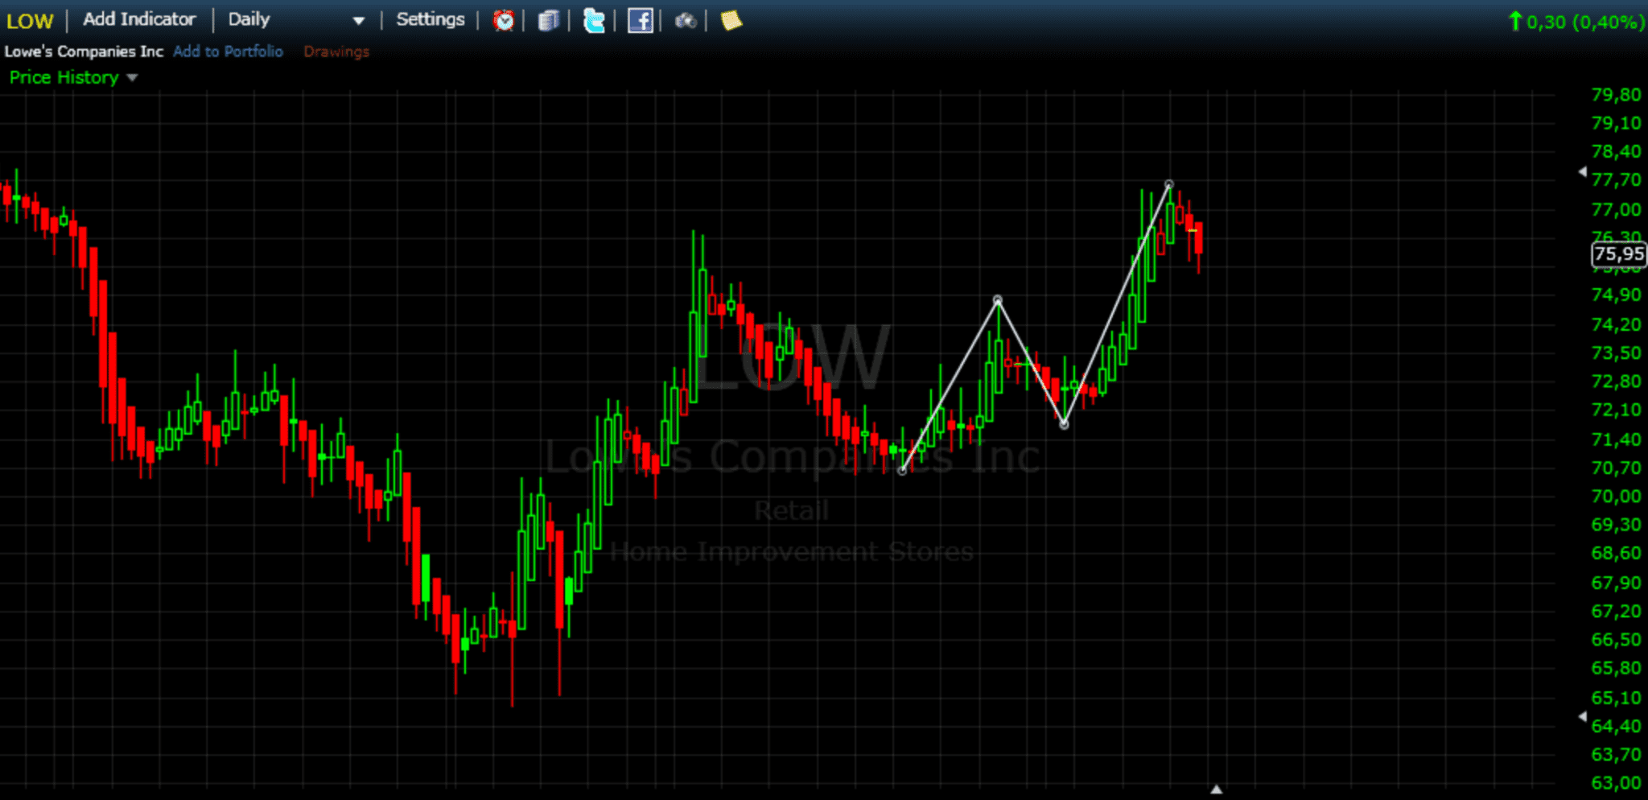Click the trendline anchor point at the 70,70 low
This screenshot has height=800, width=1648.
tap(902, 471)
